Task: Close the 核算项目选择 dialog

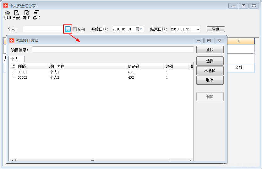Action: point(219,40)
